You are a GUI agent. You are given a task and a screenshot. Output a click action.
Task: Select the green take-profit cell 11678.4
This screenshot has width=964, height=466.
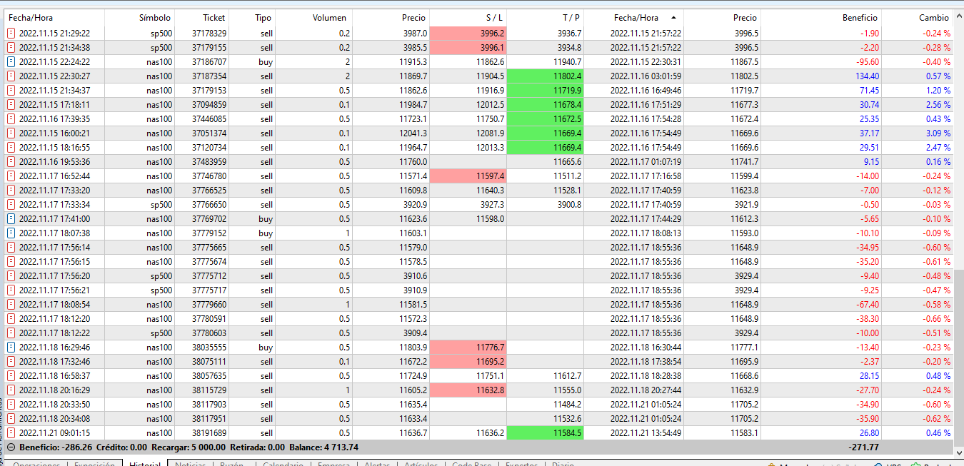pyautogui.click(x=546, y=105)
